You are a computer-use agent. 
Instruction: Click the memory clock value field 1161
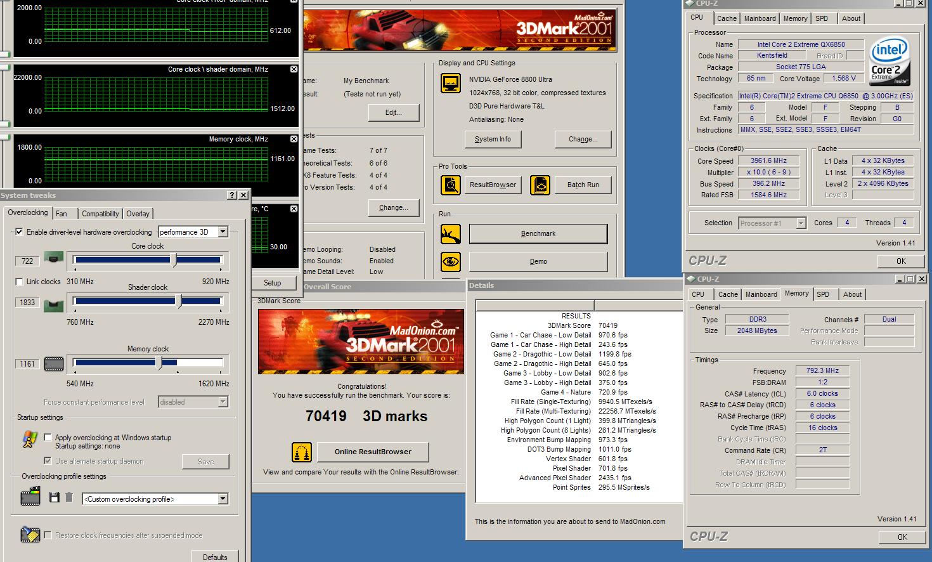pos(27,364)
